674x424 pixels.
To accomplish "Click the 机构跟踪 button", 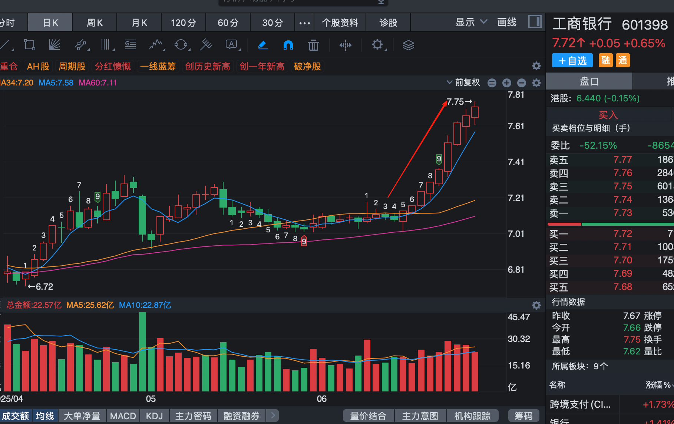I will (472, 416).
